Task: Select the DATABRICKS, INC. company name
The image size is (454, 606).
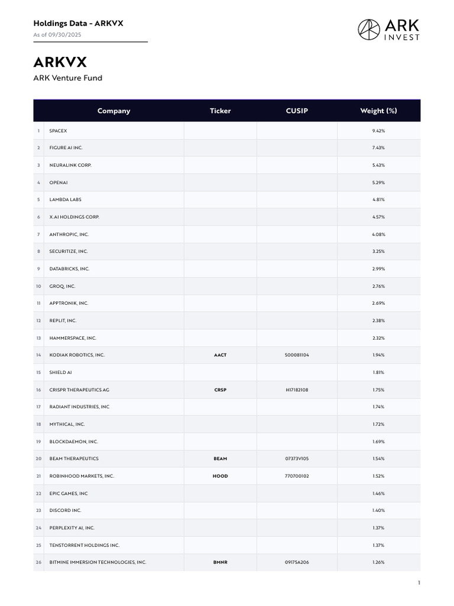Action: click(x=69, y=269)
